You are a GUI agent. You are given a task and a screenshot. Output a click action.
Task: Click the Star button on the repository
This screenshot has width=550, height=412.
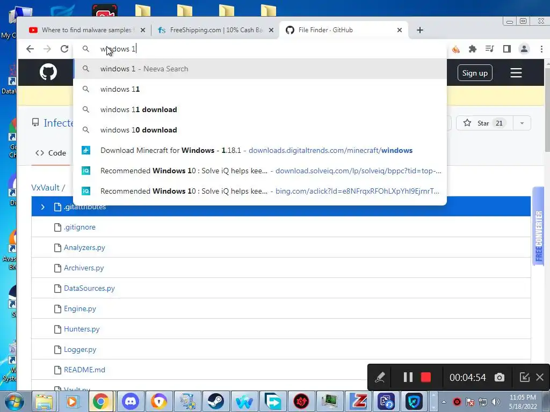click(484, 123)
